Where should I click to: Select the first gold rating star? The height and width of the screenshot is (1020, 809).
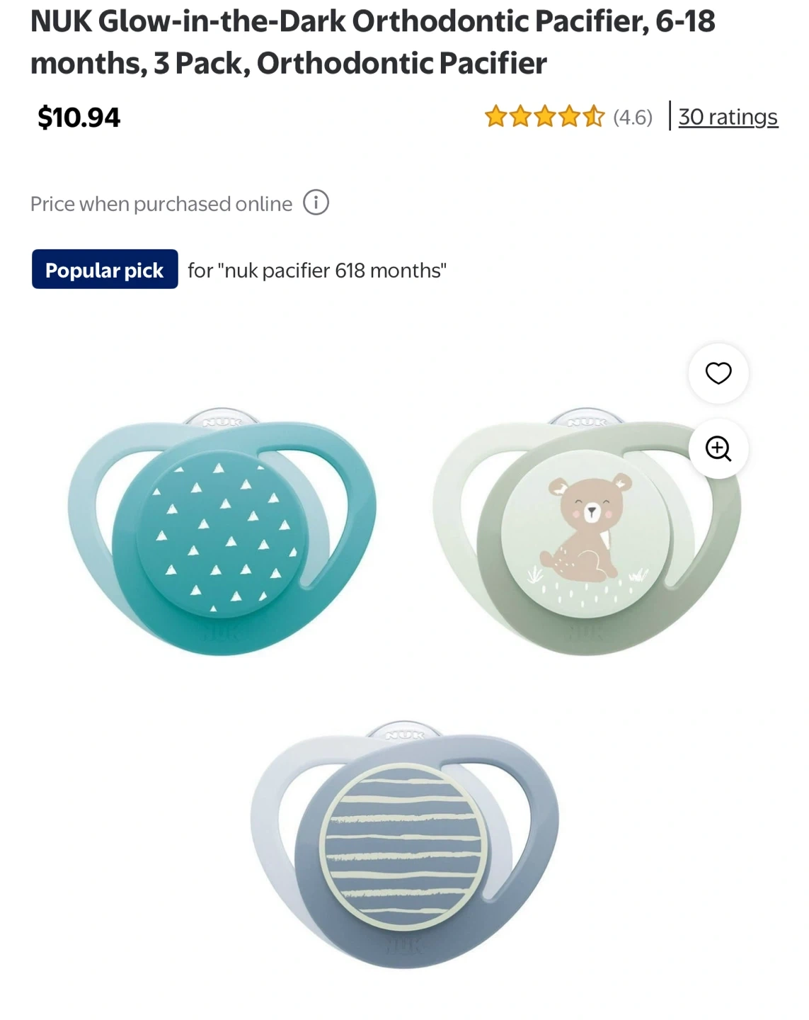pyautogui.click(x=495, y=116)
